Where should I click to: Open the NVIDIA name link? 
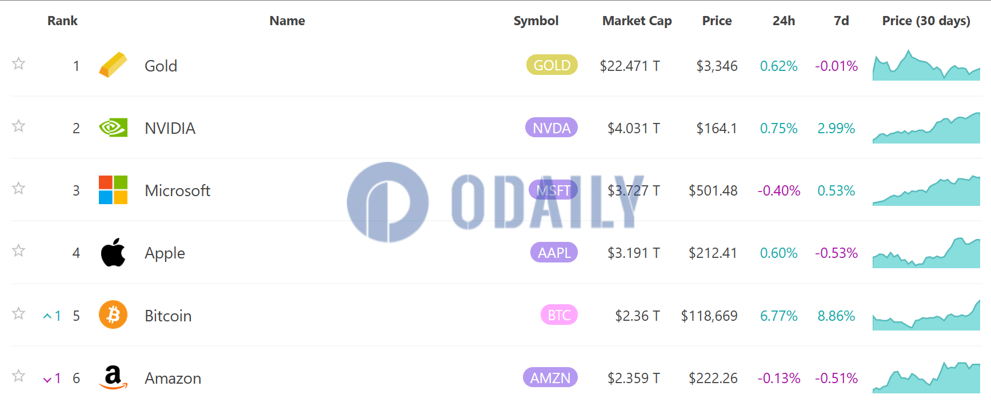(x=170, y=128)
